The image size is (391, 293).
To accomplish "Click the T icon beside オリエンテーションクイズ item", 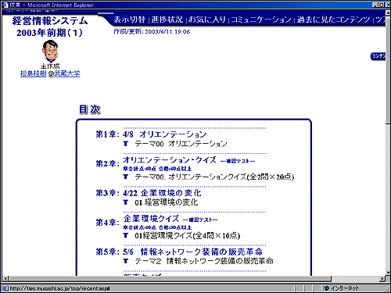I will pyautogui.click(x=126, y=177).
